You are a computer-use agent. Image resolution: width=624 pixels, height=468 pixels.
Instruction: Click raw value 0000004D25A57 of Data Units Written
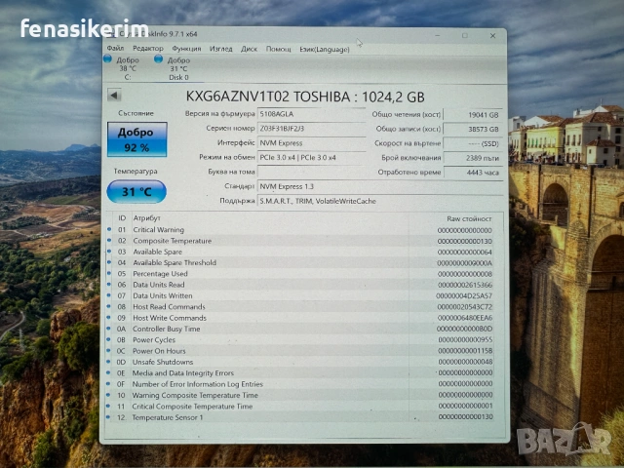click(464, 295)
